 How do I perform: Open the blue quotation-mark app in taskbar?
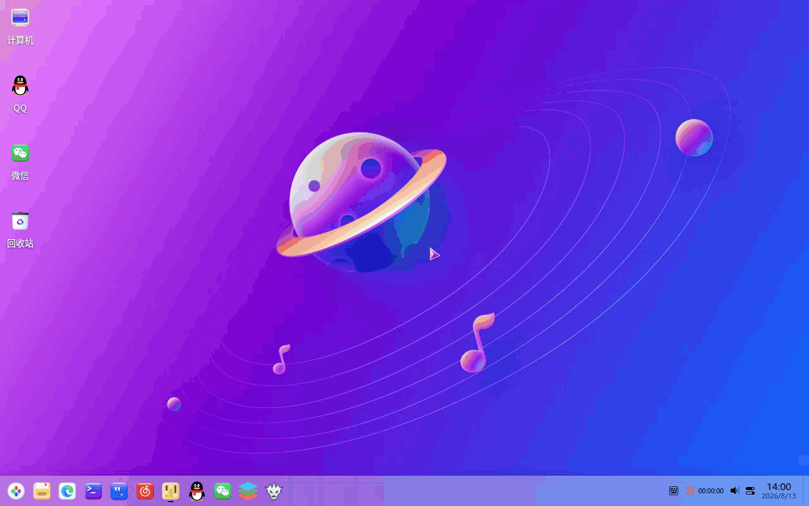[119, 491]
